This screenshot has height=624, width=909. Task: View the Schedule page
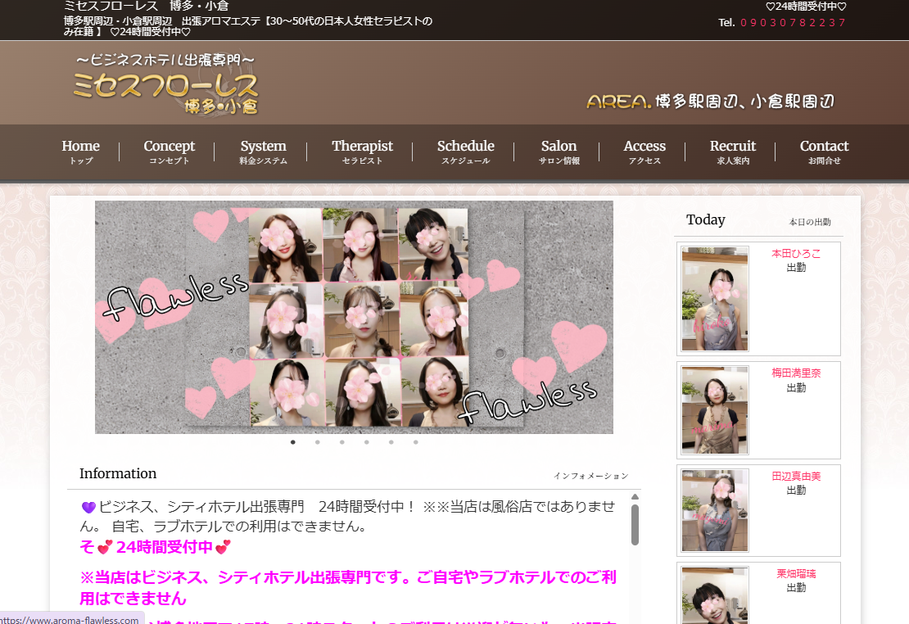pyautogui.click(x=465, y=152)
